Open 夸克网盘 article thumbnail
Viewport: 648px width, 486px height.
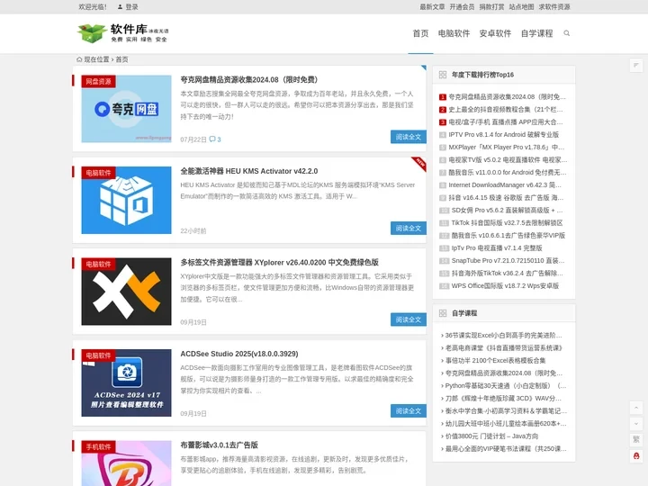click(x=127, y=109)
